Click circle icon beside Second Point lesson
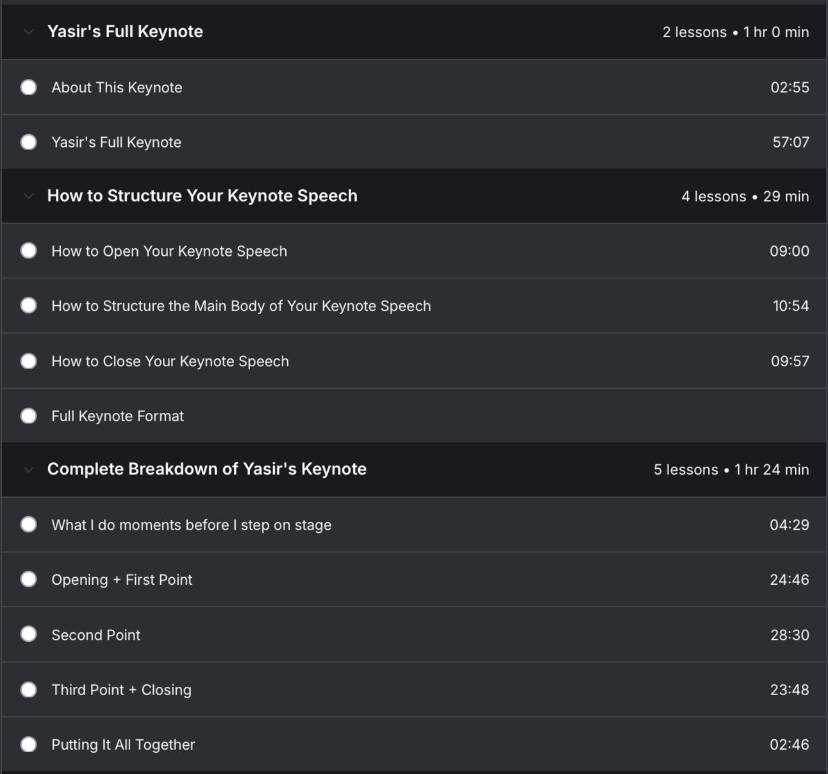This screenshot has width=828, height=774. [x=29, y=635]
